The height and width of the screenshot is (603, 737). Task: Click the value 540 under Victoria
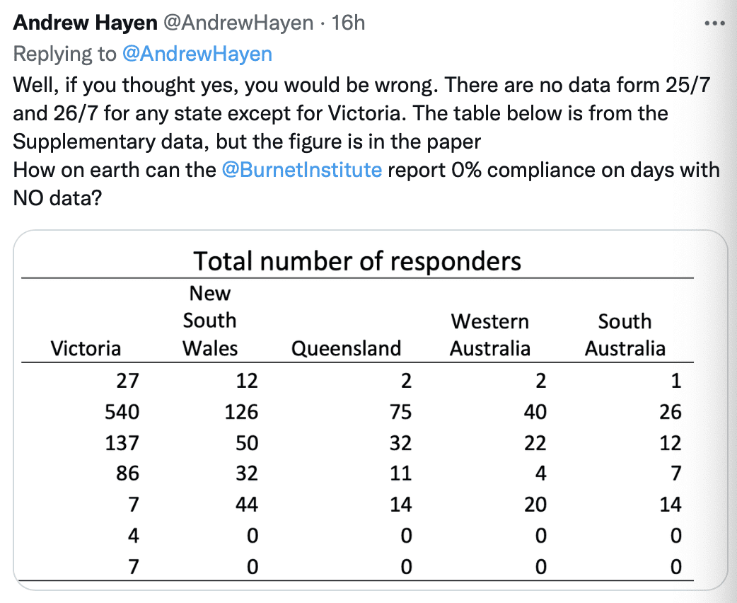pyautogui.click(x=125, y=412)
